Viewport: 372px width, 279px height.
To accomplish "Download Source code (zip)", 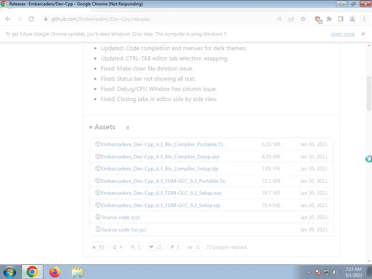I will [121, 217].
